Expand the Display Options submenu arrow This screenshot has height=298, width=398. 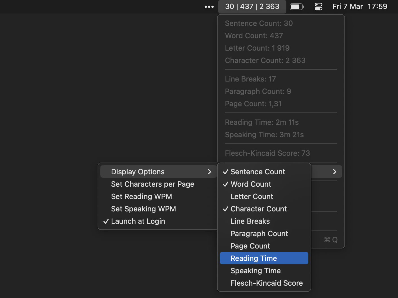point(209,172)
